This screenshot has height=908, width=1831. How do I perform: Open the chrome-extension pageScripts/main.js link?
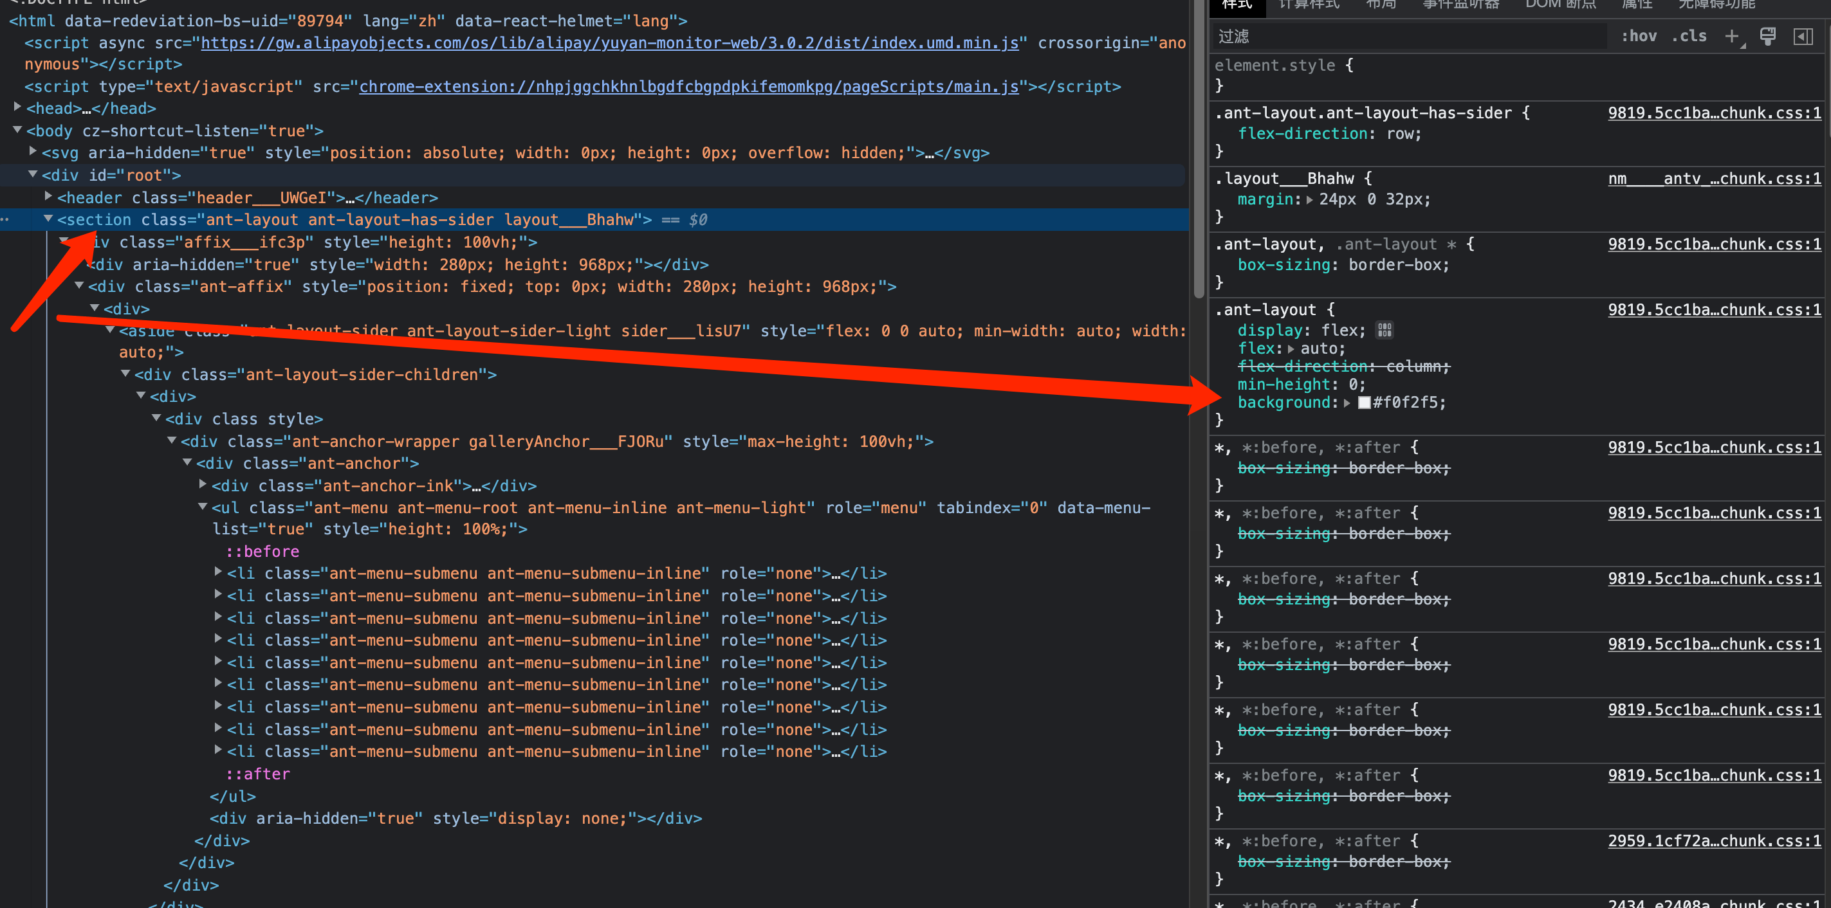(x=688, y=87)
